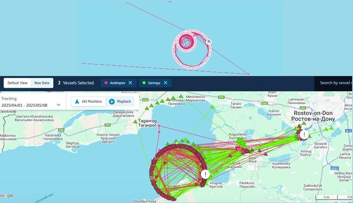Click the alert marker near Rostov-on-Don

(x=304, y=135)
